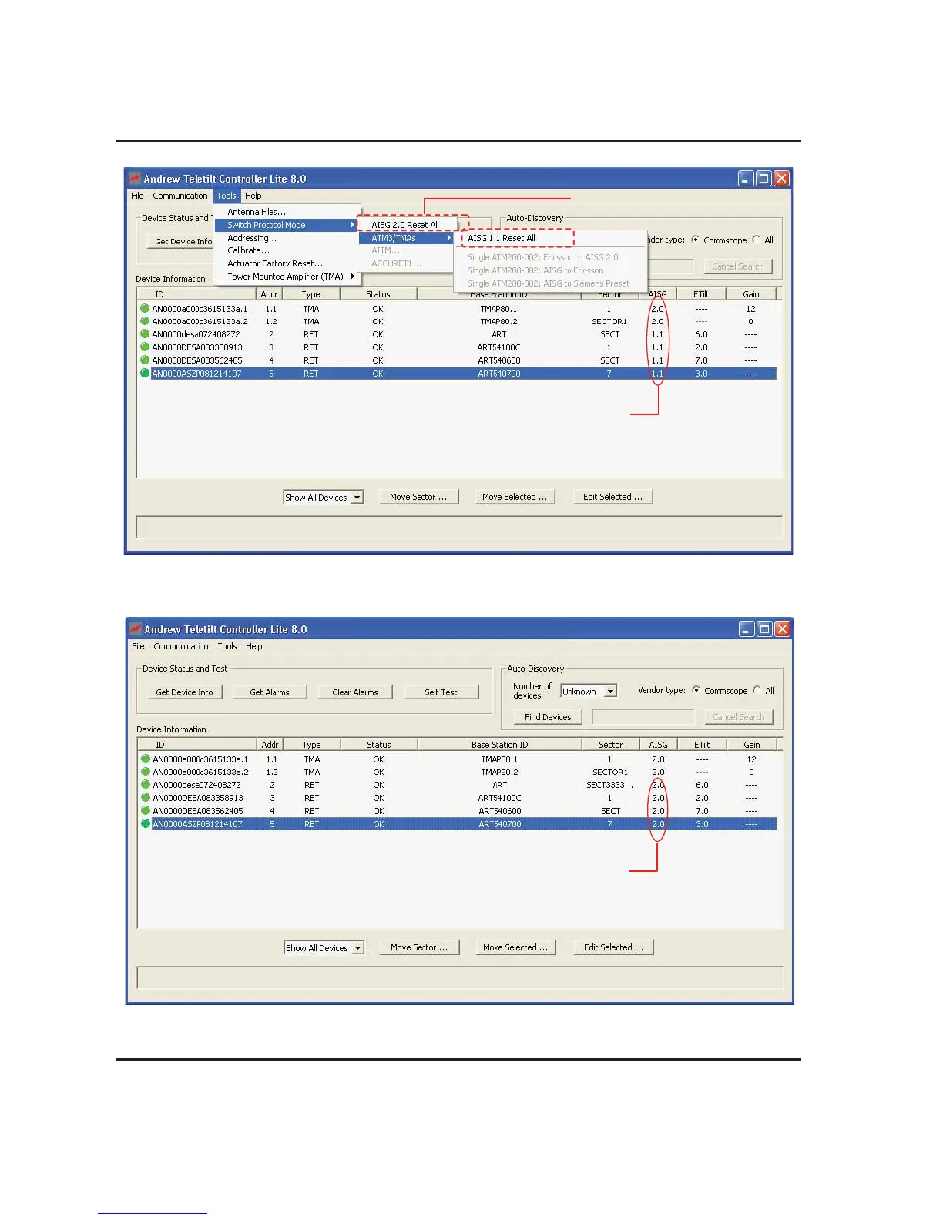Click green status dot of AN0000a000c3615133a.1, menu-open window
943x1220 pixels.
tap(145, 308)
